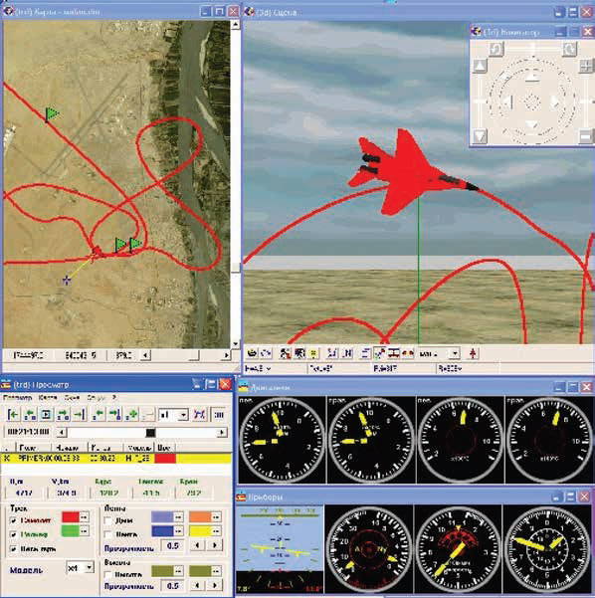Click the small red aircraft icon in 3D toolbar
The width and height of the screenshot is (595, 598).
tap(473, 353)
